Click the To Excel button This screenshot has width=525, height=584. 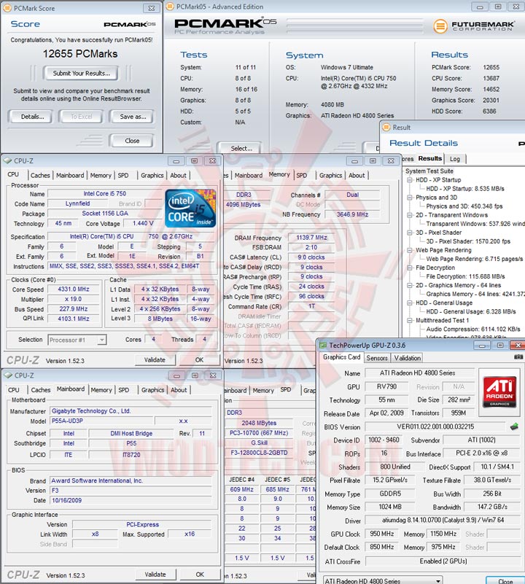click(x=81, y=117)
